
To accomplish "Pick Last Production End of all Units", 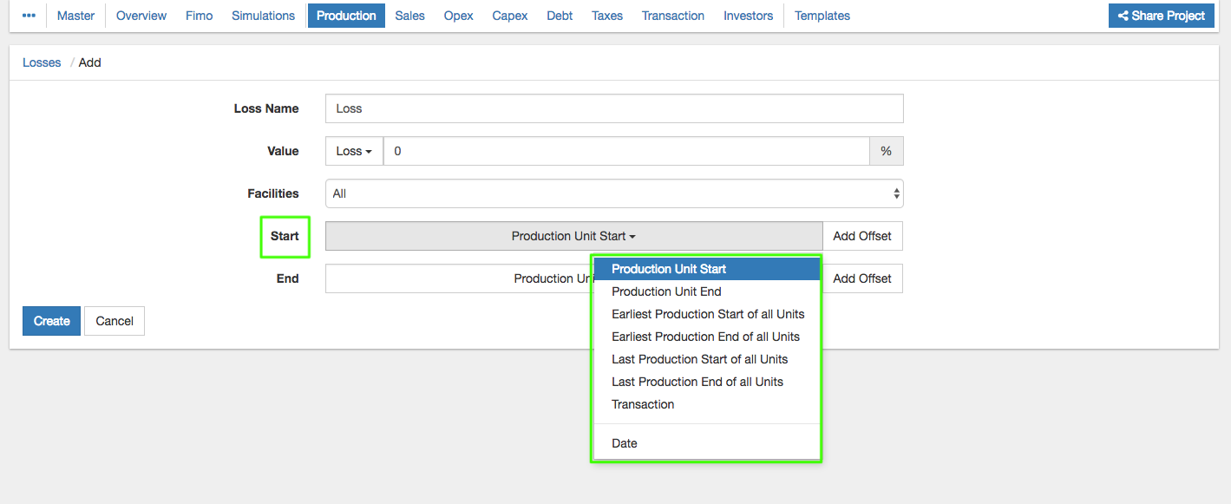I will [697, 382].
